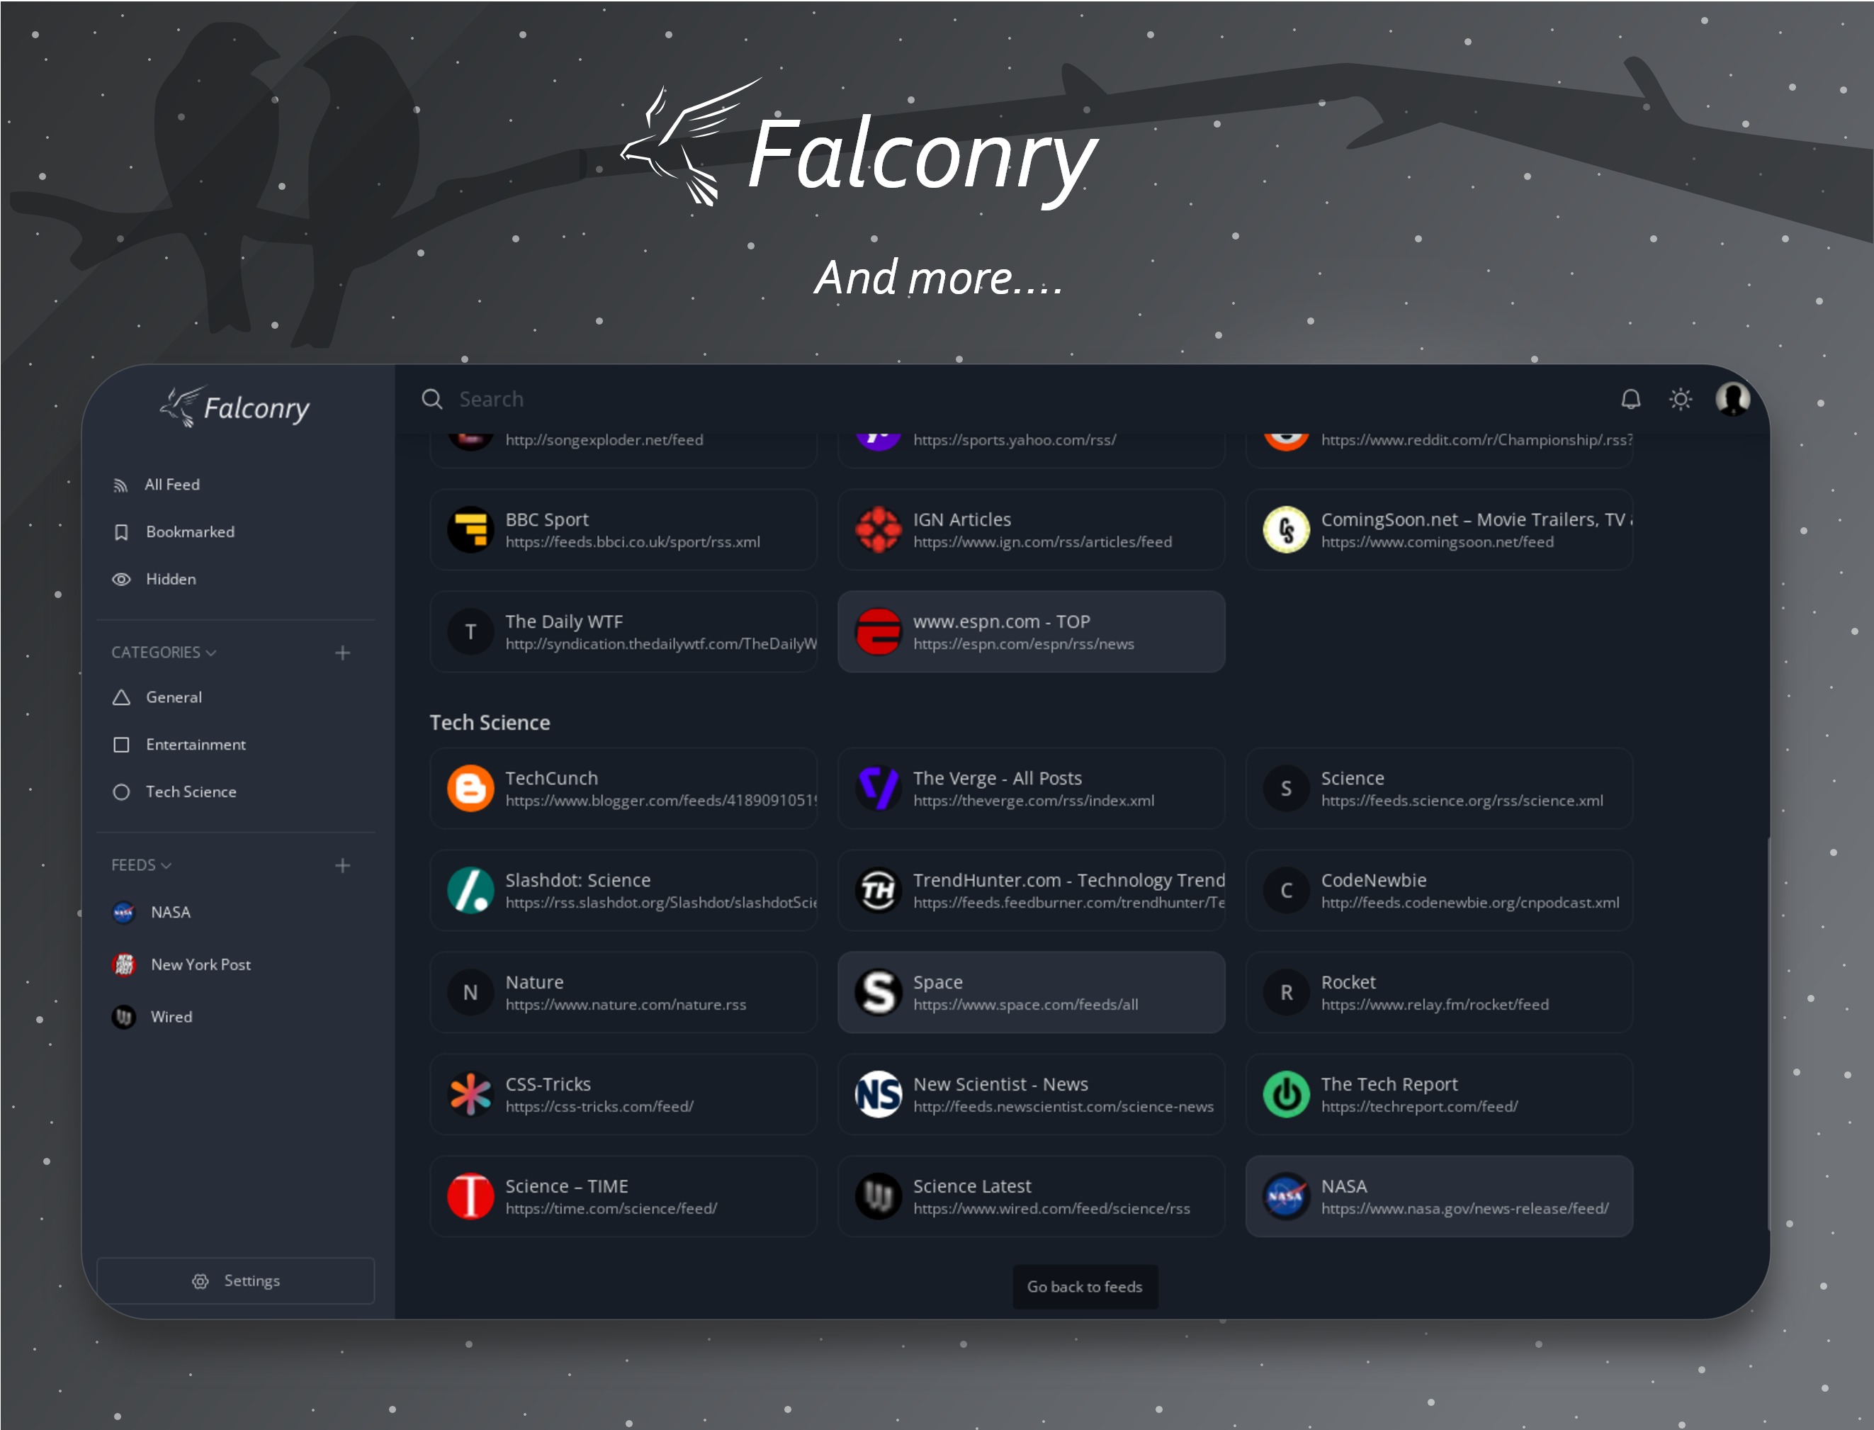Click the New Scientist NS icon
The width and height of the screenshot is (1874, 1430).
pos(879,1095)
